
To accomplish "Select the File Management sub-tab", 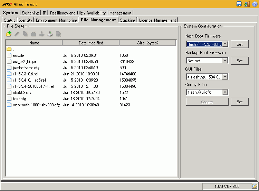I will pos(98,20).
